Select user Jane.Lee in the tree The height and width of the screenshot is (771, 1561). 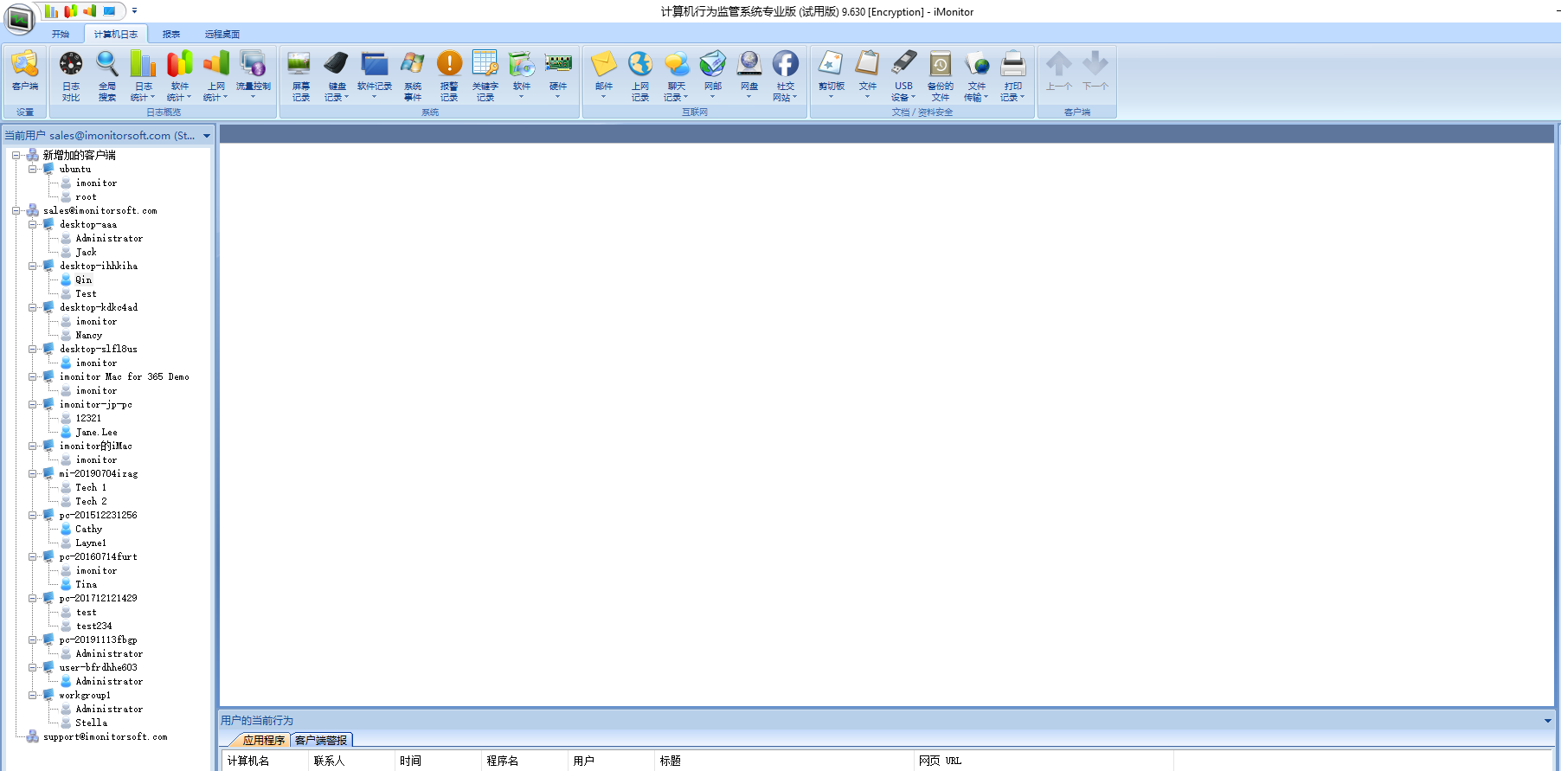96,433
